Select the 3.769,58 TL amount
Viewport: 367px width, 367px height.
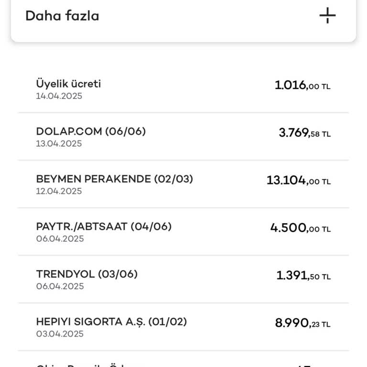click(x=304, y=133)
